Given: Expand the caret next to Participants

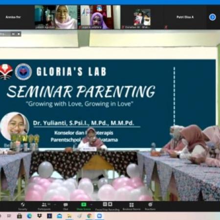Looking at the screenshot, I should click(55, 204).
